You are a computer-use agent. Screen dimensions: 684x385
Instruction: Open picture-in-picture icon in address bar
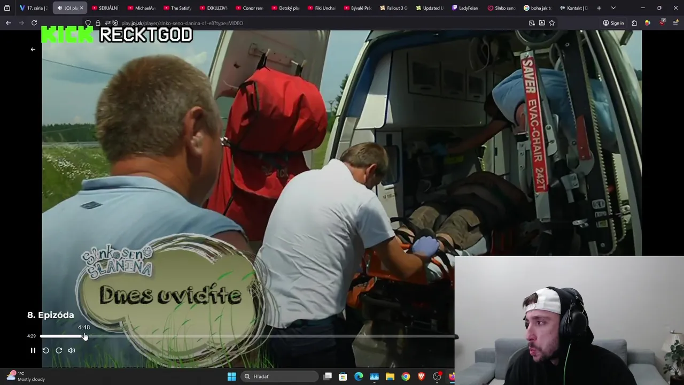tap(532, 23)
